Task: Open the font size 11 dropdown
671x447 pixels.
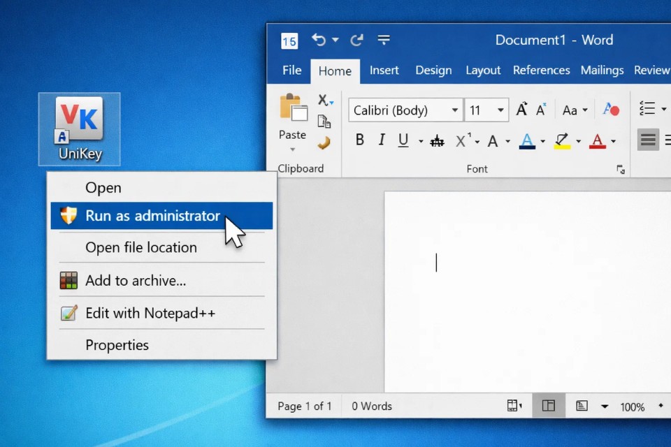Action: [500, 110]
